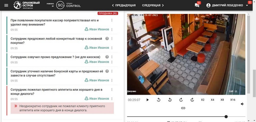Expand the Дмитрий Лебеденко account dropdown
256x122 pixels.
pos(247,5)
